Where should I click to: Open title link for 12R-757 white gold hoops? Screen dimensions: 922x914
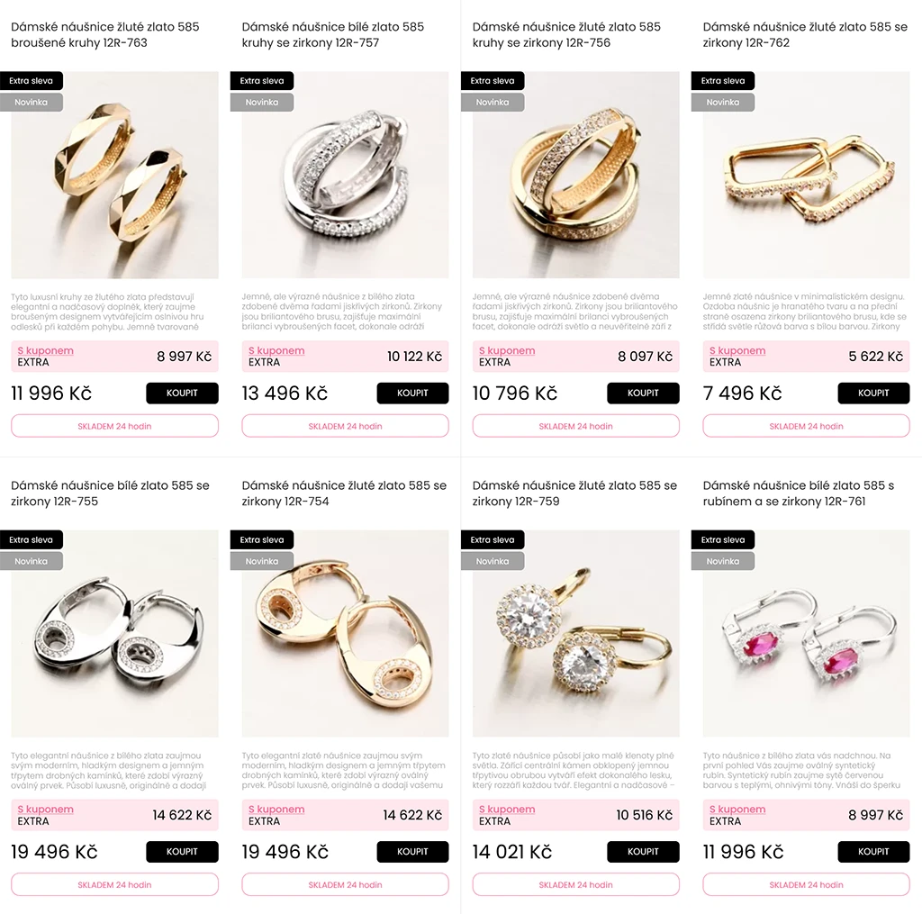[x=333, y=35]
